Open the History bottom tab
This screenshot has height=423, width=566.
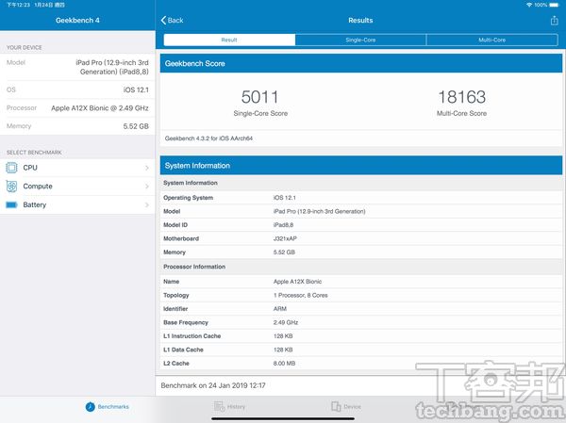[229, 407]
